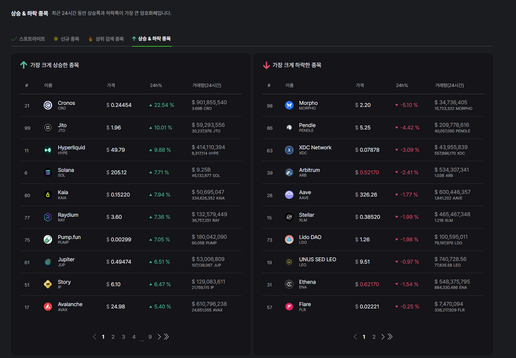Click the Solana coin logo icon
Screen dimensions: 516x358
coord(48,172)
